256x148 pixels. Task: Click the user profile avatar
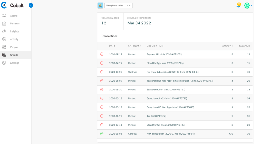point(247,5)
